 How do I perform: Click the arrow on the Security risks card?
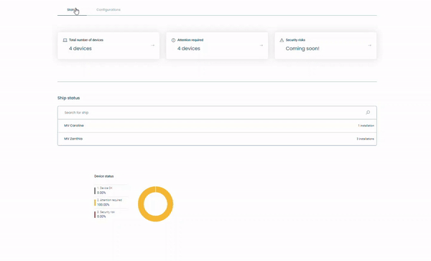pyautogui.click(x=370, y=45)
